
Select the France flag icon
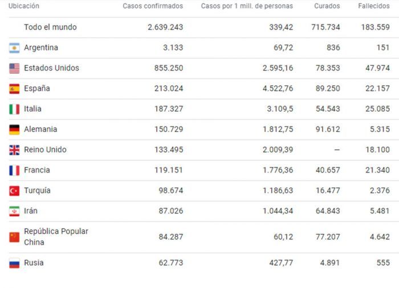pyautogui.click(x=14, y=170)
